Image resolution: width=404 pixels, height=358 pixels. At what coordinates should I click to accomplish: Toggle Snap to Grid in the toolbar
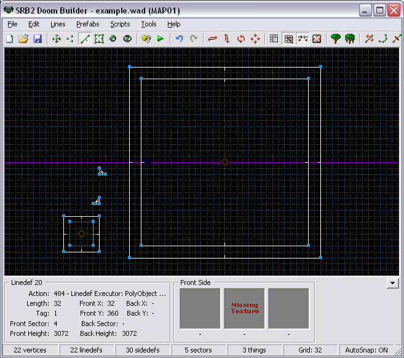coord(288,39)
